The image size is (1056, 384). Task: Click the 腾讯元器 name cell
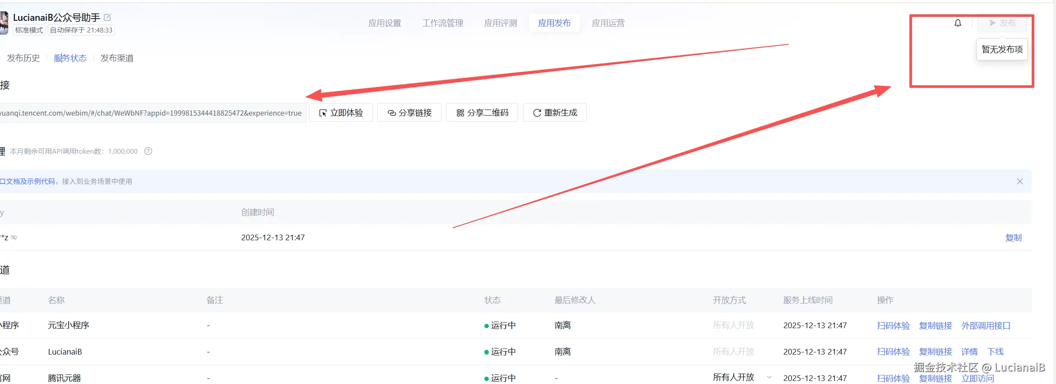click(64, 378)
